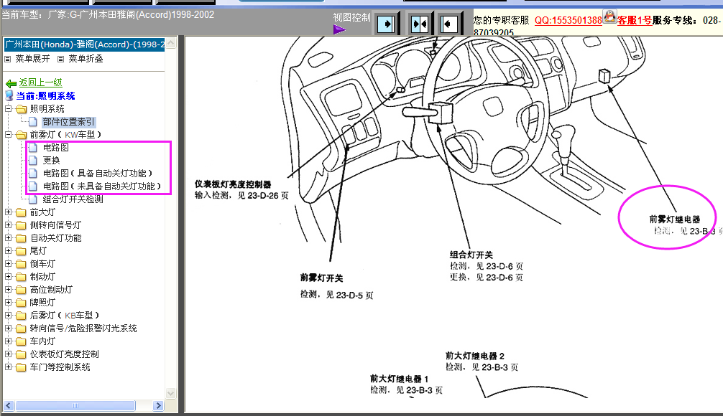Viewport: 723px width, 416px height.
Task: Click tree panel vertical scroll down arrow
Action: (x=170, y=394)
